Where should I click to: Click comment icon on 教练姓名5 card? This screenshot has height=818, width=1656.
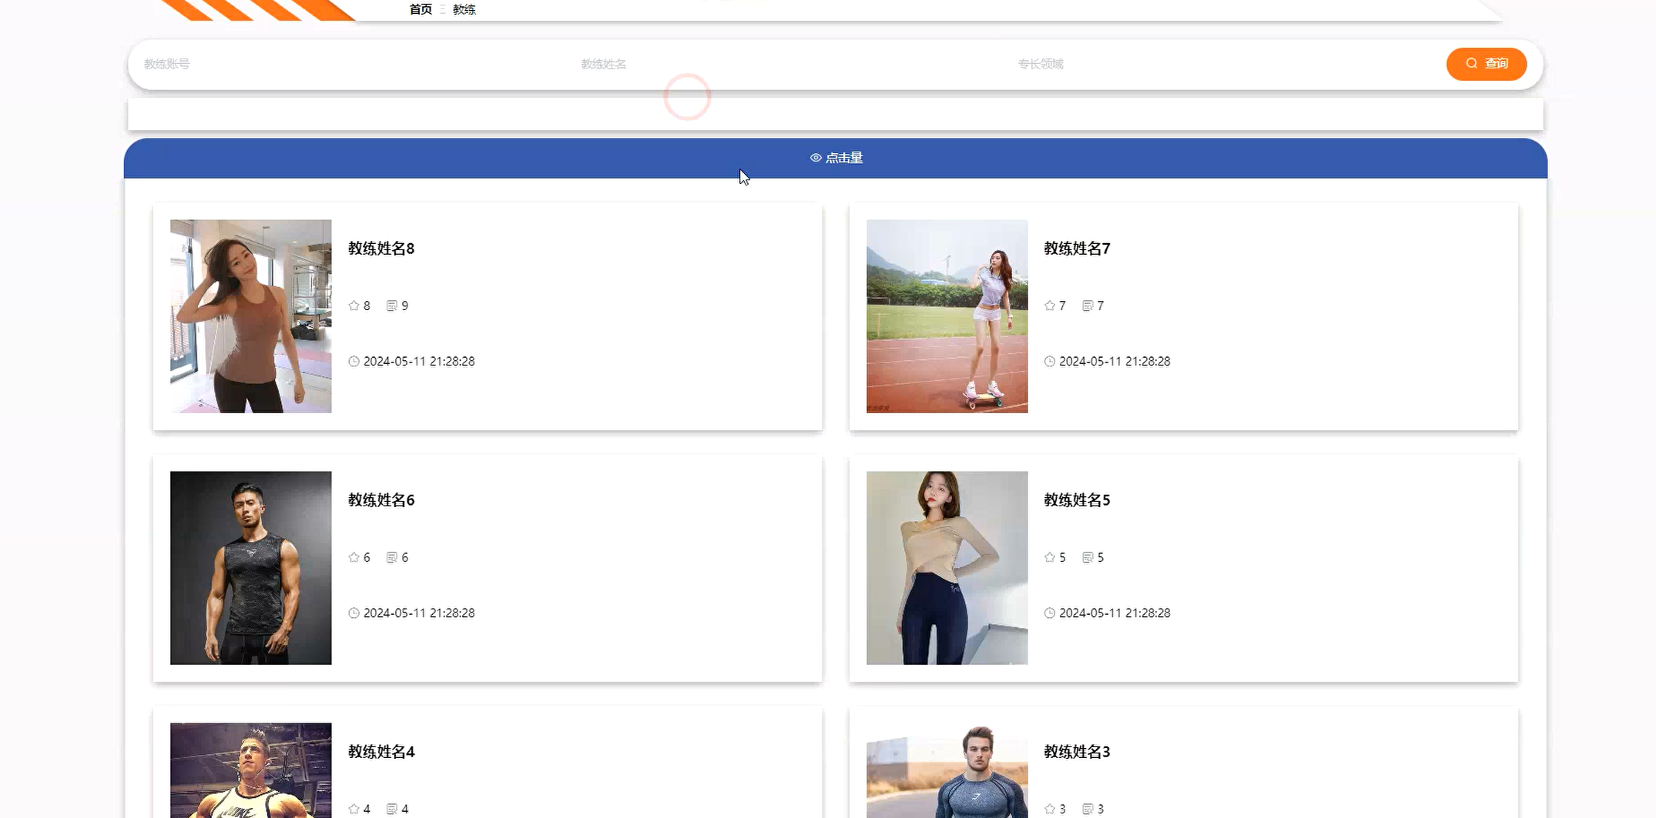pos(1088,557)
